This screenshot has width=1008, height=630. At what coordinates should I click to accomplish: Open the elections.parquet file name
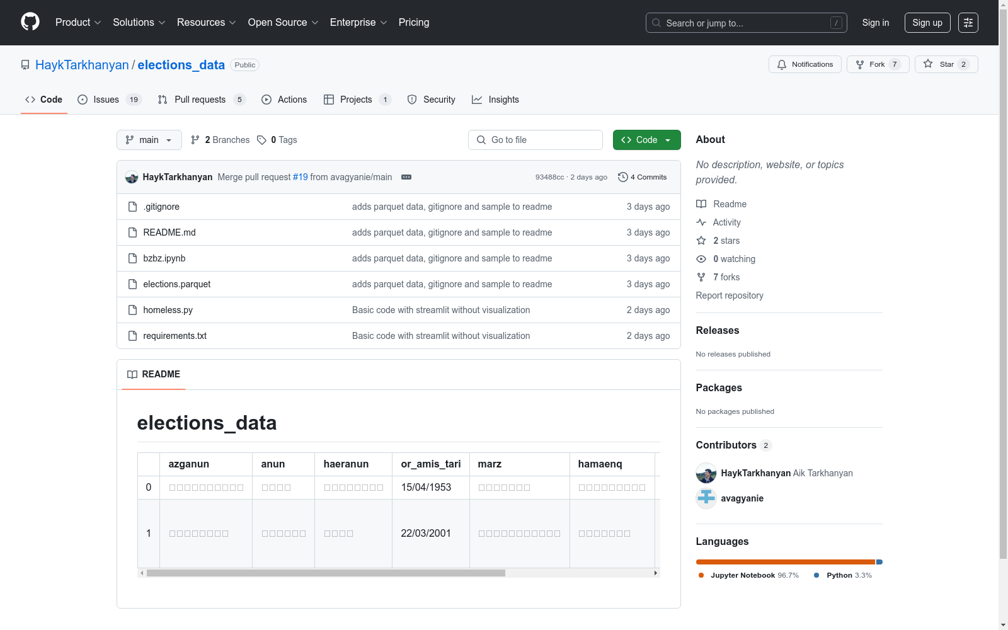(x=177, y=284)
